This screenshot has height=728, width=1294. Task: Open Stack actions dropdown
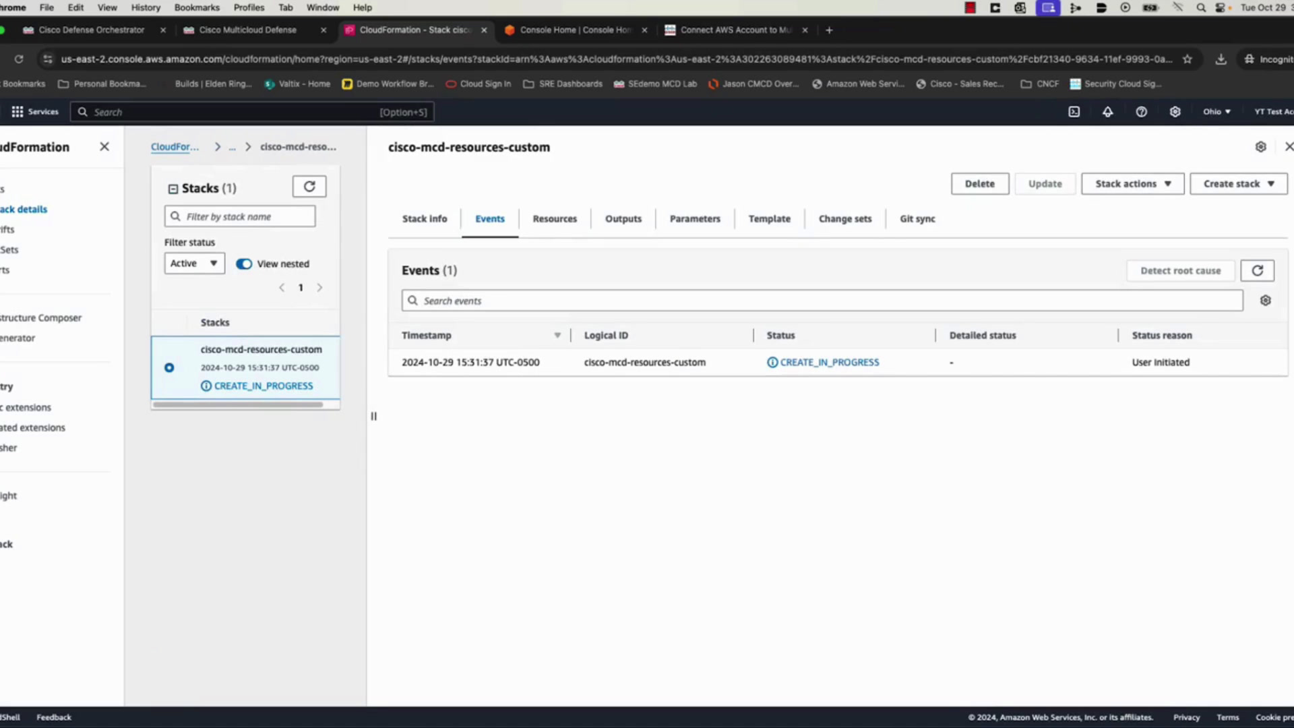tap(1132, 184)
